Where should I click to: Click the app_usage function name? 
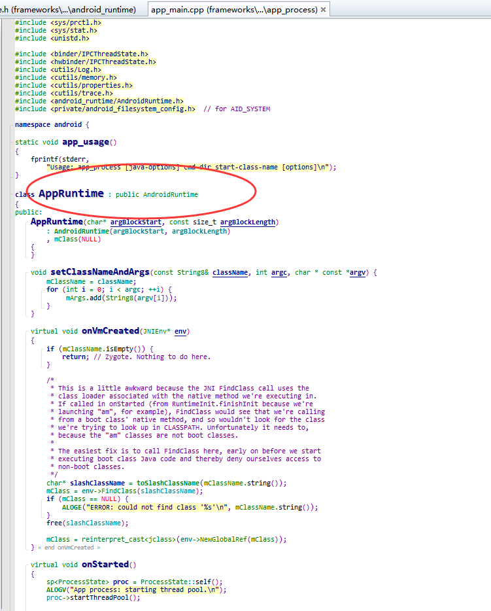[x=86, y=142]
